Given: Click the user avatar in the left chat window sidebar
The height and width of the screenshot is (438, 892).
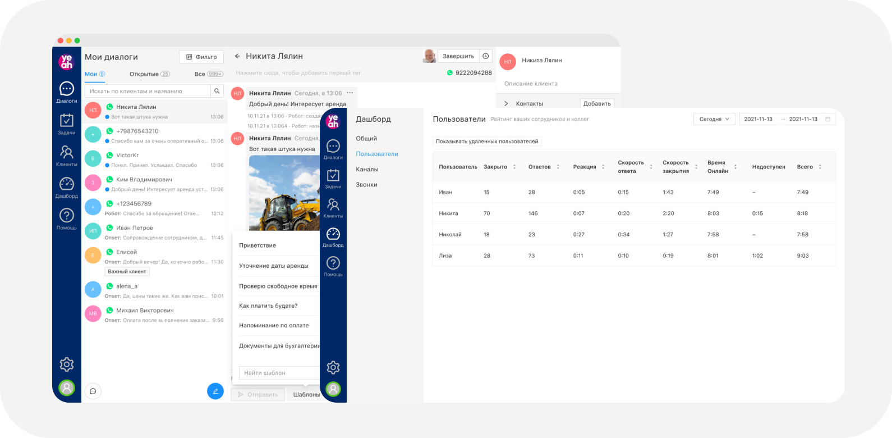Looking at the screenshot, I should 67,387.
